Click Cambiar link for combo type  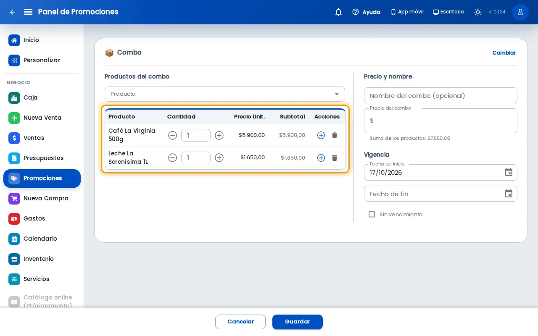(x=504, y=53)
